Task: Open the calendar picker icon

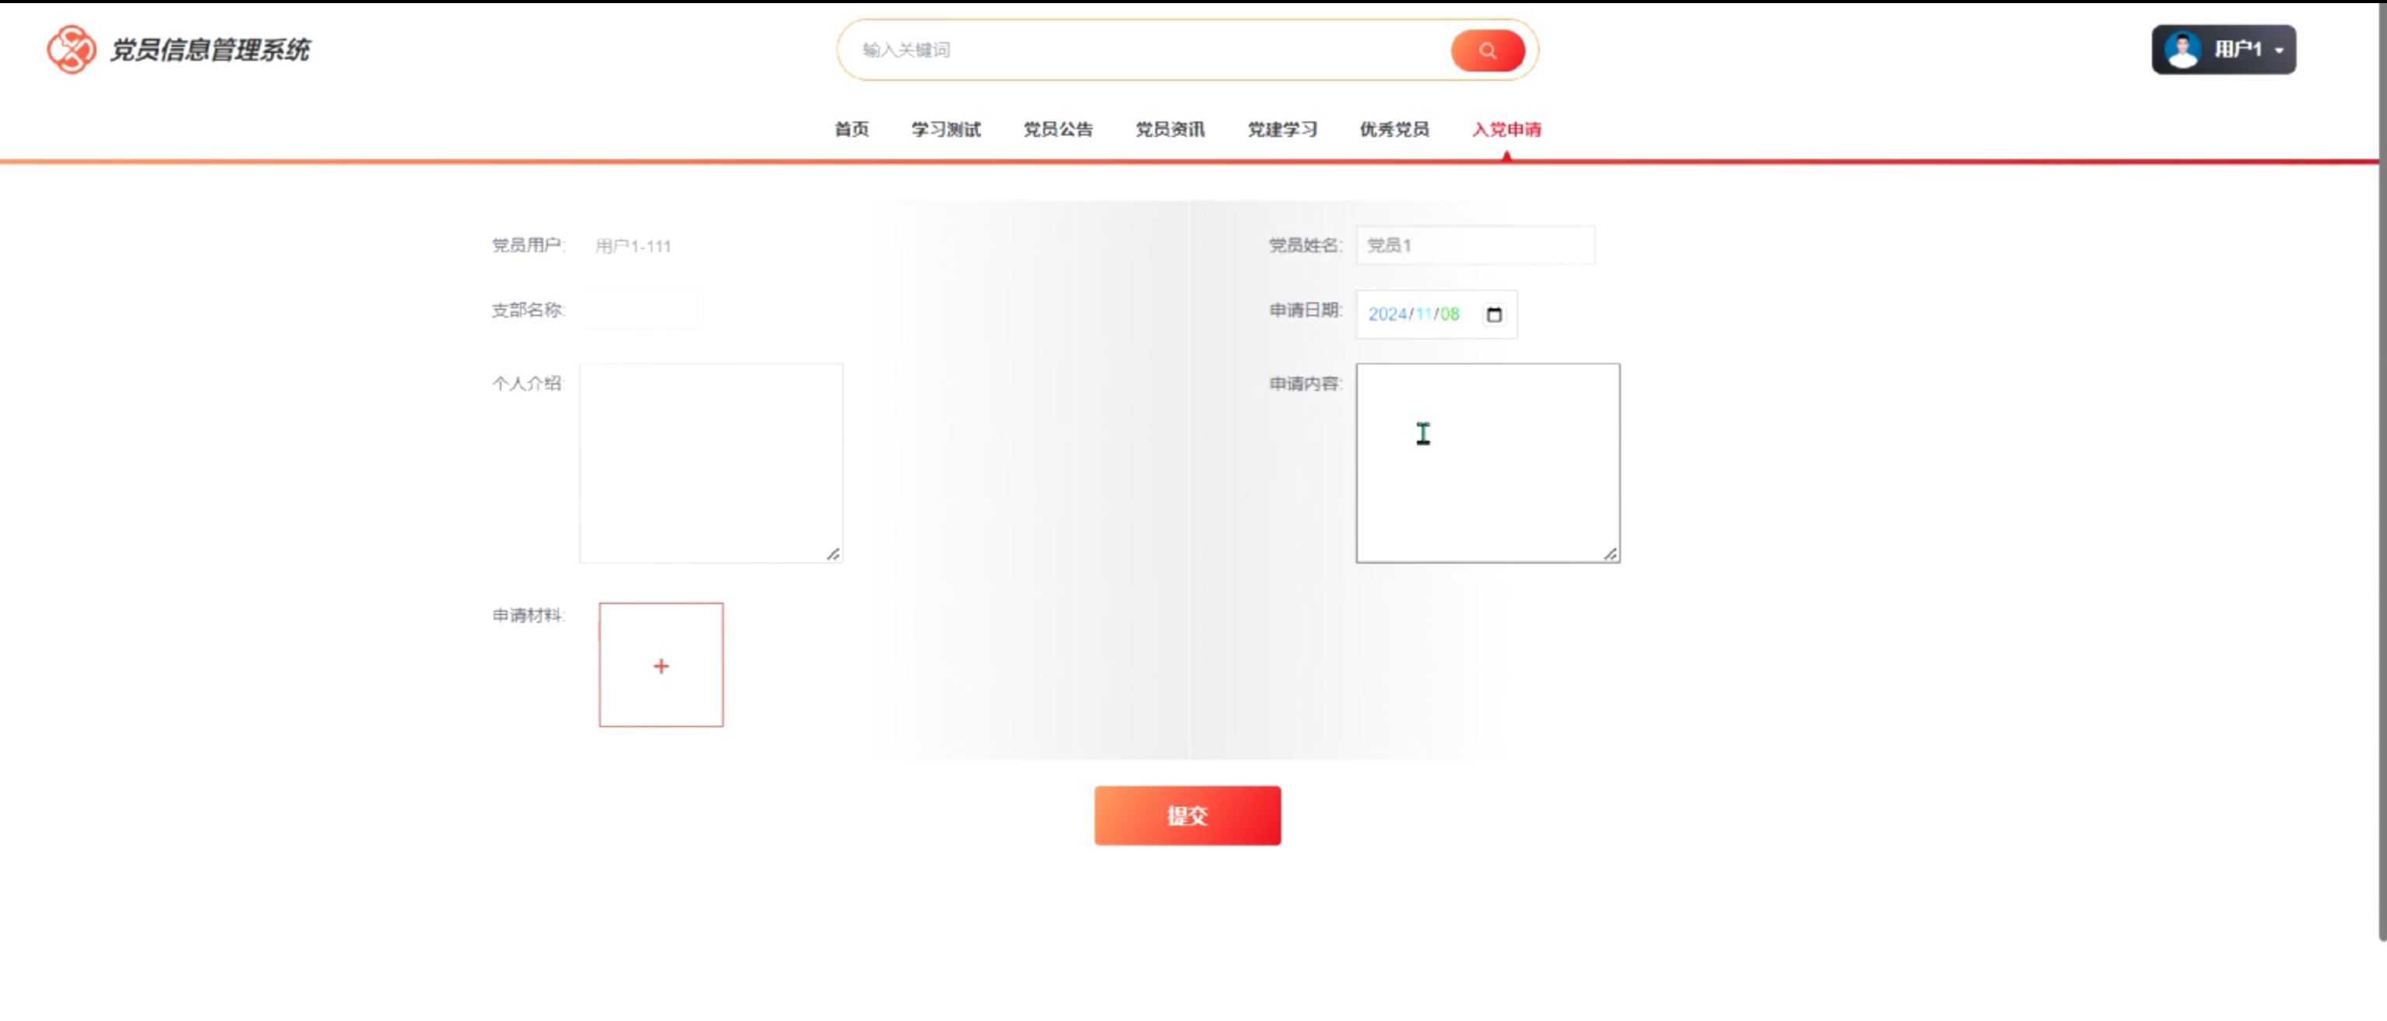Action: tap(1494, 314)
